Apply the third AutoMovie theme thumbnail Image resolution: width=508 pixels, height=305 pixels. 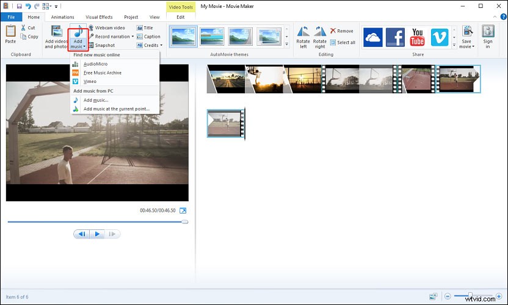(x=240, y=36)
